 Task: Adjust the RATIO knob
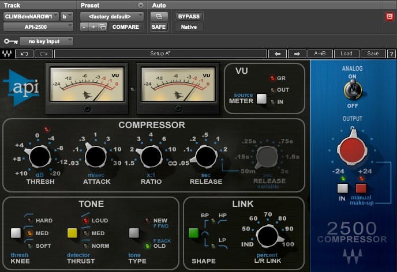pyautogui.click(x=151, y=157)
